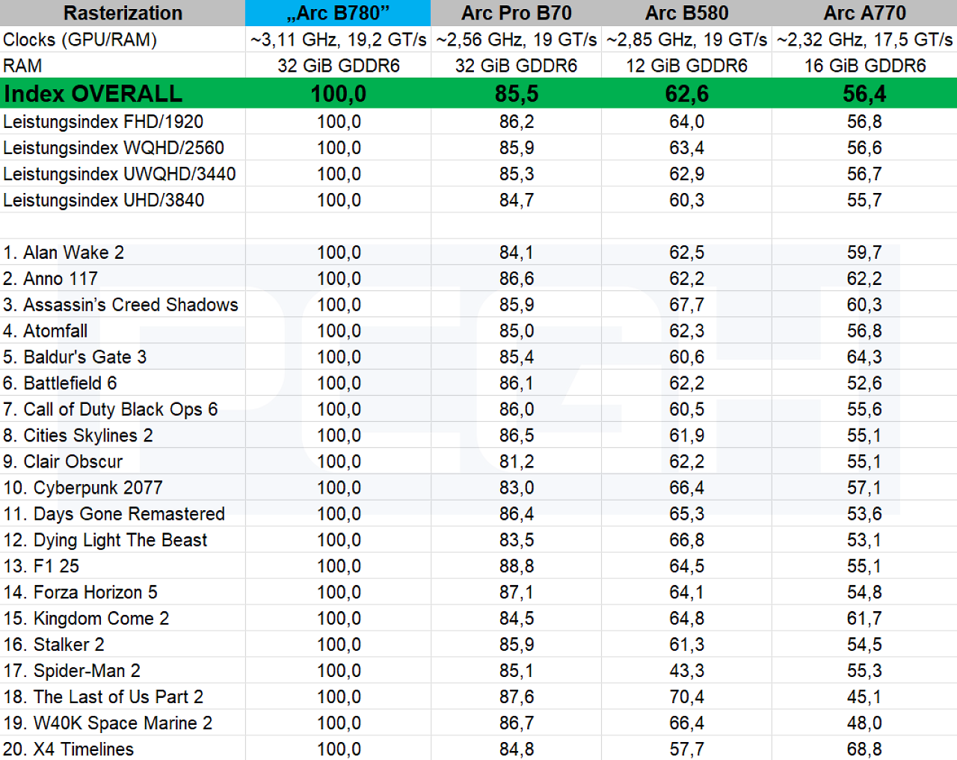The height and width of the screenshot is (760, 957).
Task: Click Stalker 2 value "61,3"
Action: [x=686, y=645]
